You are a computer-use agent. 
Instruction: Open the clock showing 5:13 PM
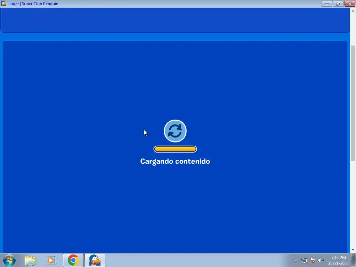338,260
